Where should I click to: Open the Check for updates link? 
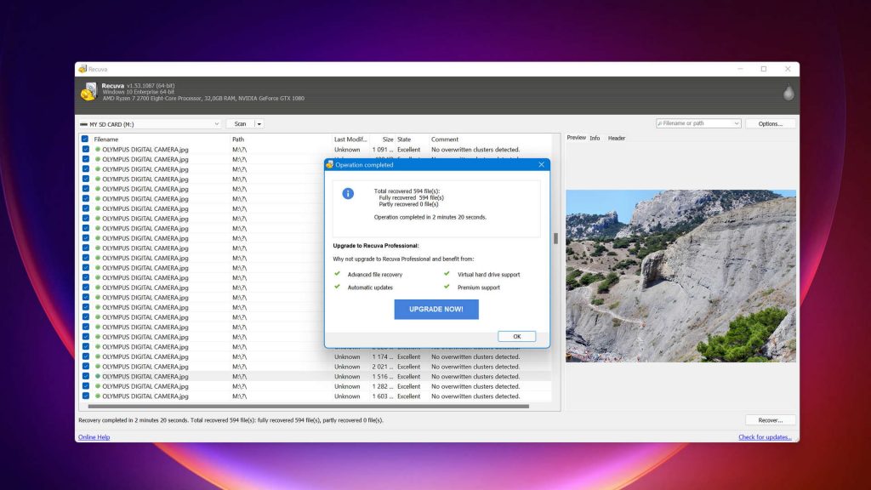point(765,436)
